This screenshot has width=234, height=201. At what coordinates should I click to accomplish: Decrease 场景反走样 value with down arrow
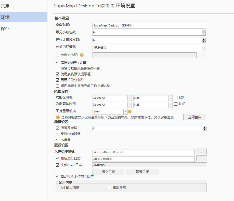[x=205, y=130]
